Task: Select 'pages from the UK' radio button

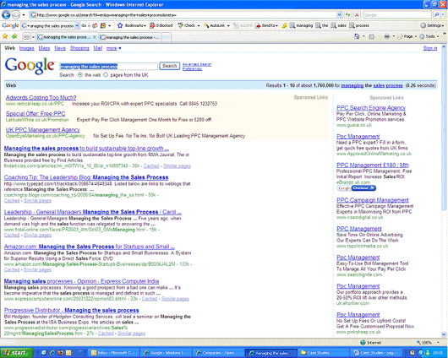Action: pos(106,75)
